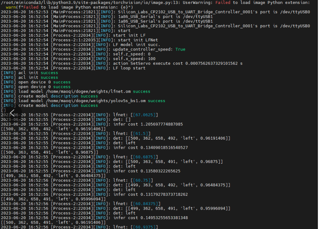Click the "action SetServo execute cost" line
320x229 pixels.
tap(122, 64)
